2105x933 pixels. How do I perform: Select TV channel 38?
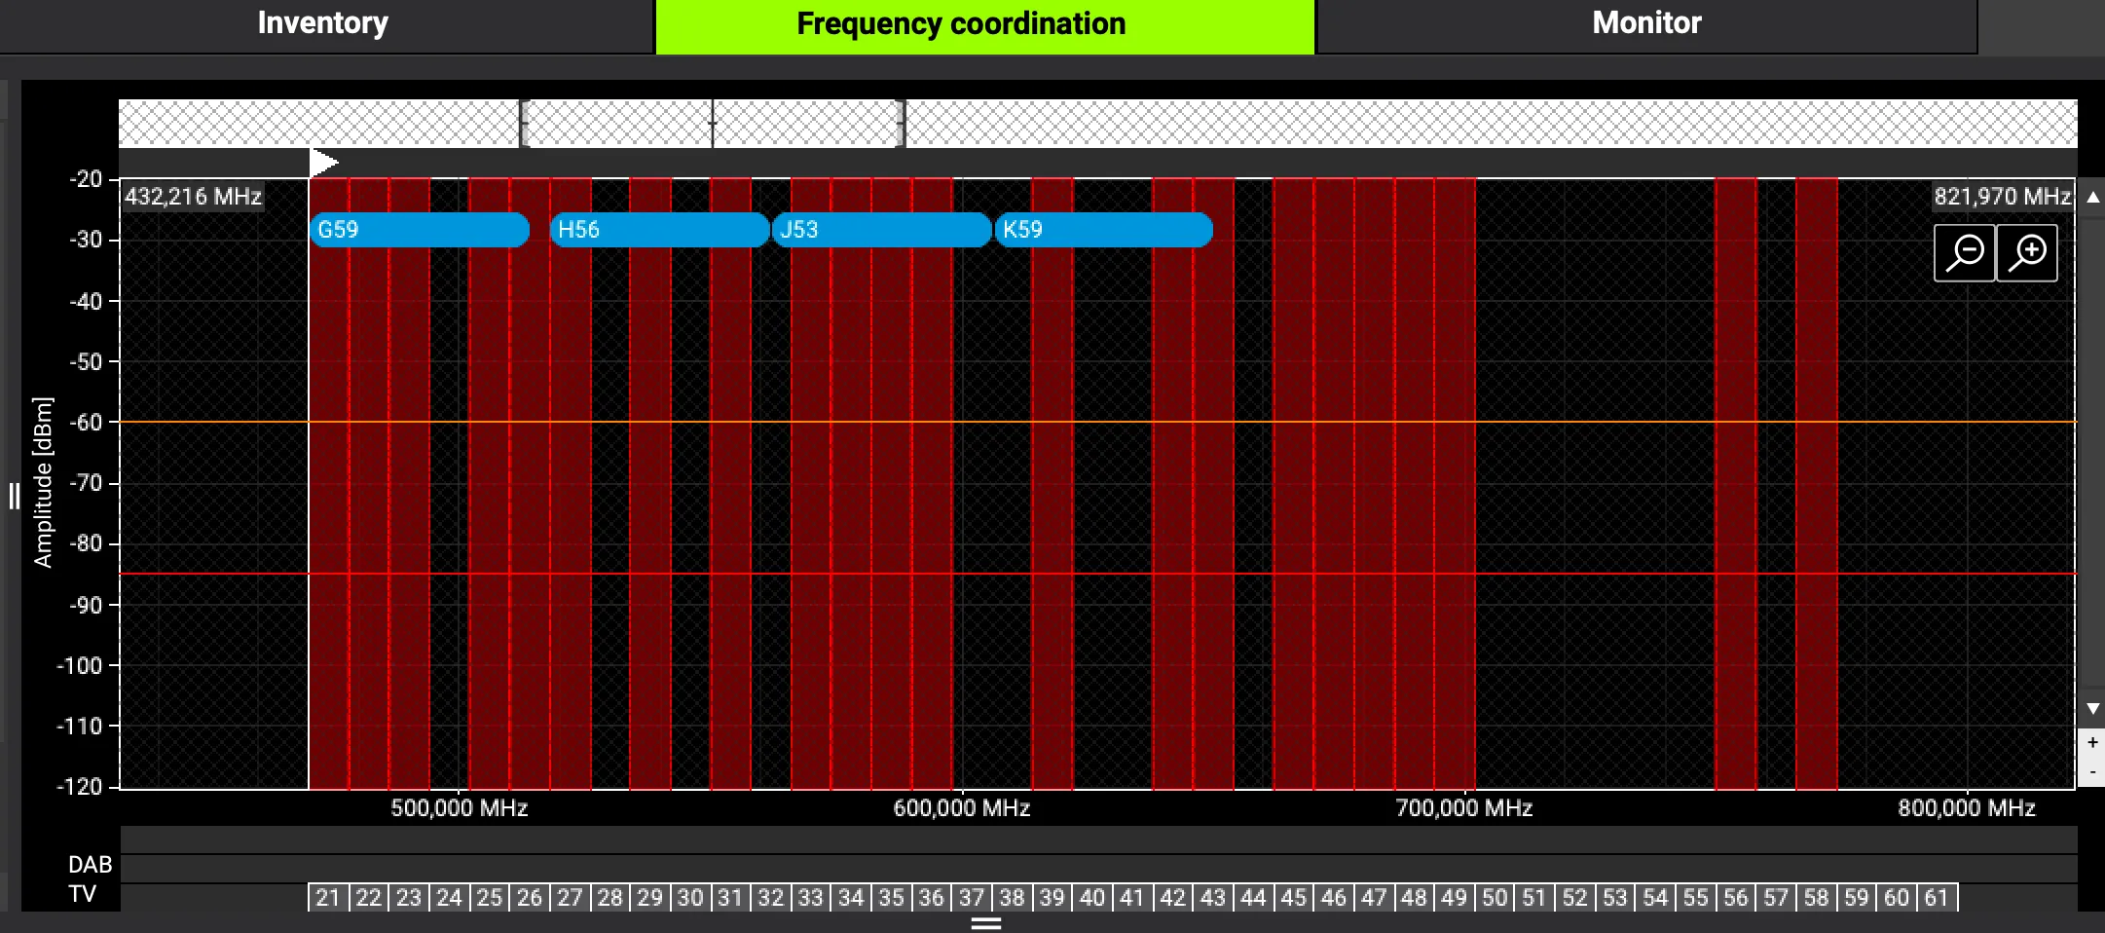click(1012, 897)
